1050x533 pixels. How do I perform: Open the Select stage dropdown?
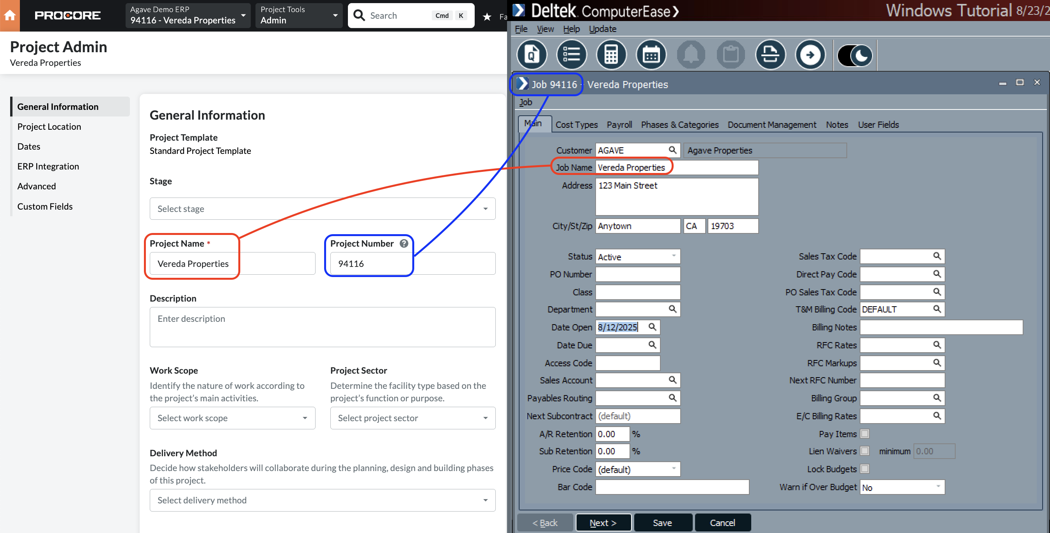click(x=323, y=209)
